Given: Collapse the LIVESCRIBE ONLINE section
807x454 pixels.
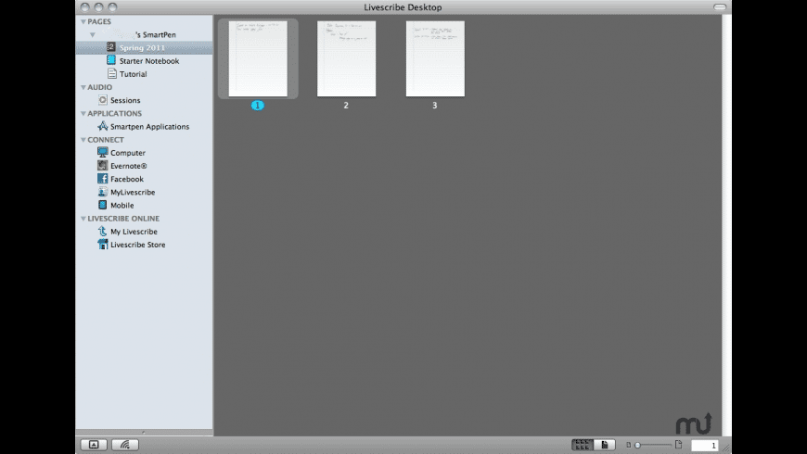Looking at the screenshot, I should click(x=83, y=219).
